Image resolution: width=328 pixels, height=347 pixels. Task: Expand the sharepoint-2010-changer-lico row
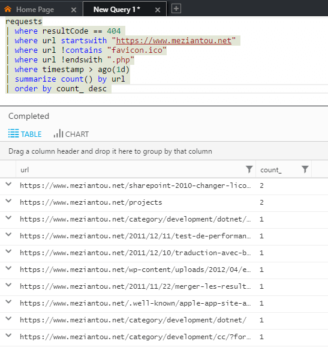[x=8, y=184]
